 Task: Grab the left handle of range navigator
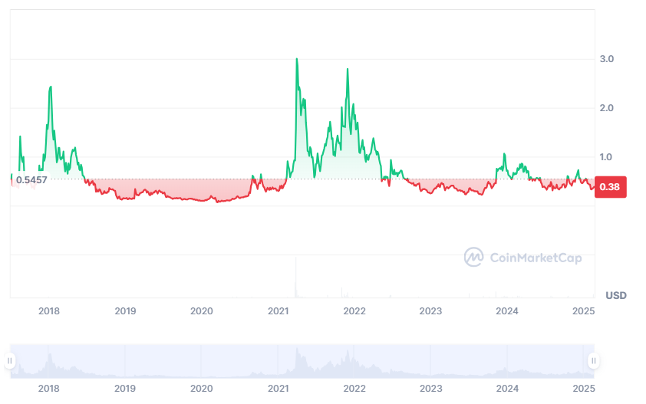point(10,360)
